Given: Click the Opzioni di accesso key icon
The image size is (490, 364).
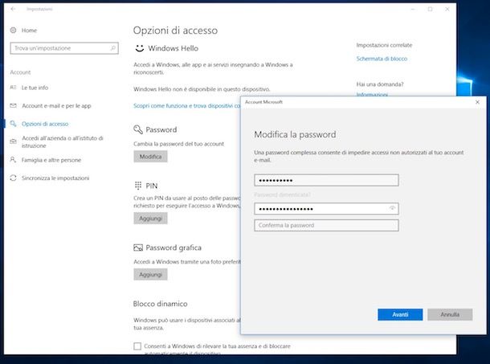Looking at the screenshot, I should tap(13, 124).
